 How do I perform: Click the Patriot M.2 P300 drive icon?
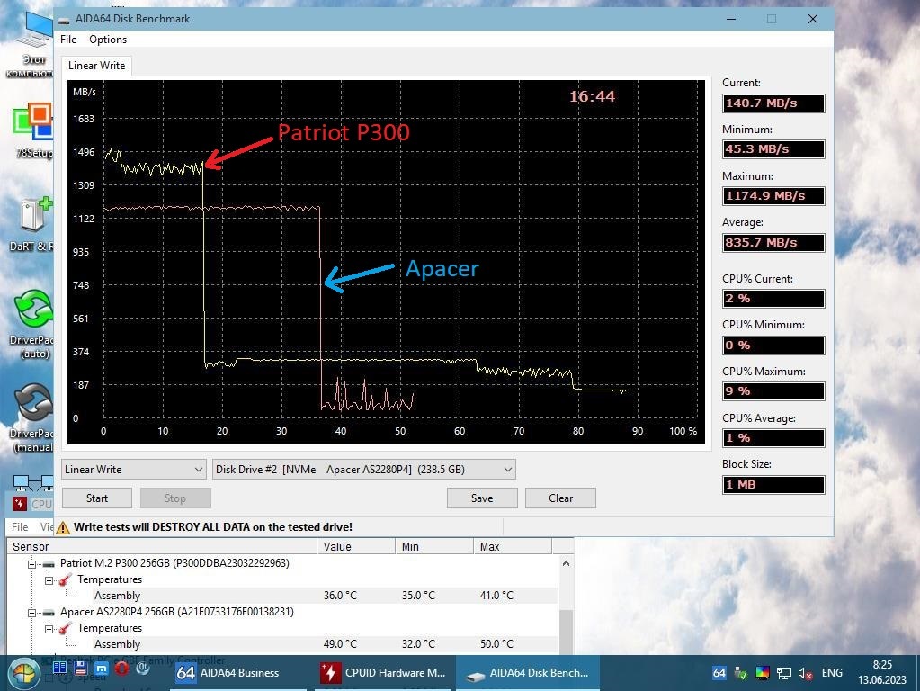[49, 563]
